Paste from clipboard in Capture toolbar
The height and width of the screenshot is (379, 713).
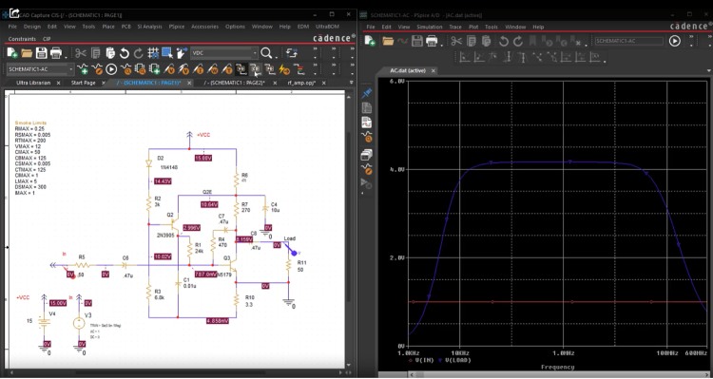110,53
